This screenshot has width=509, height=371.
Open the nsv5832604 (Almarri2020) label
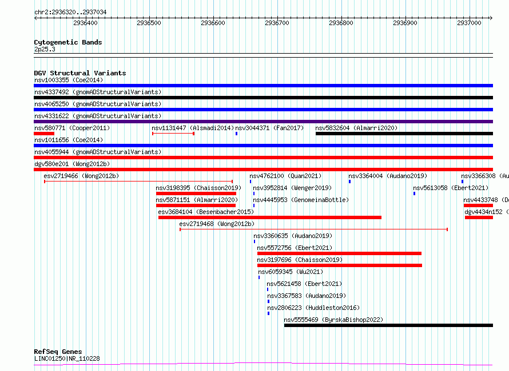(356, 128)
